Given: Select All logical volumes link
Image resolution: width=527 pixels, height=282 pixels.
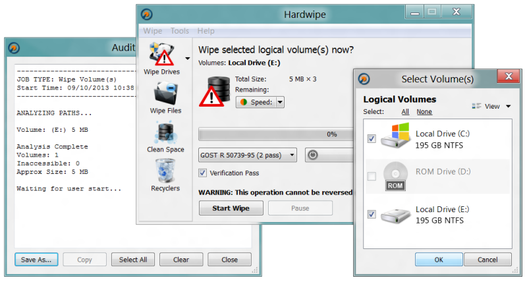Looking at the screenshot, I should [405, 111].
